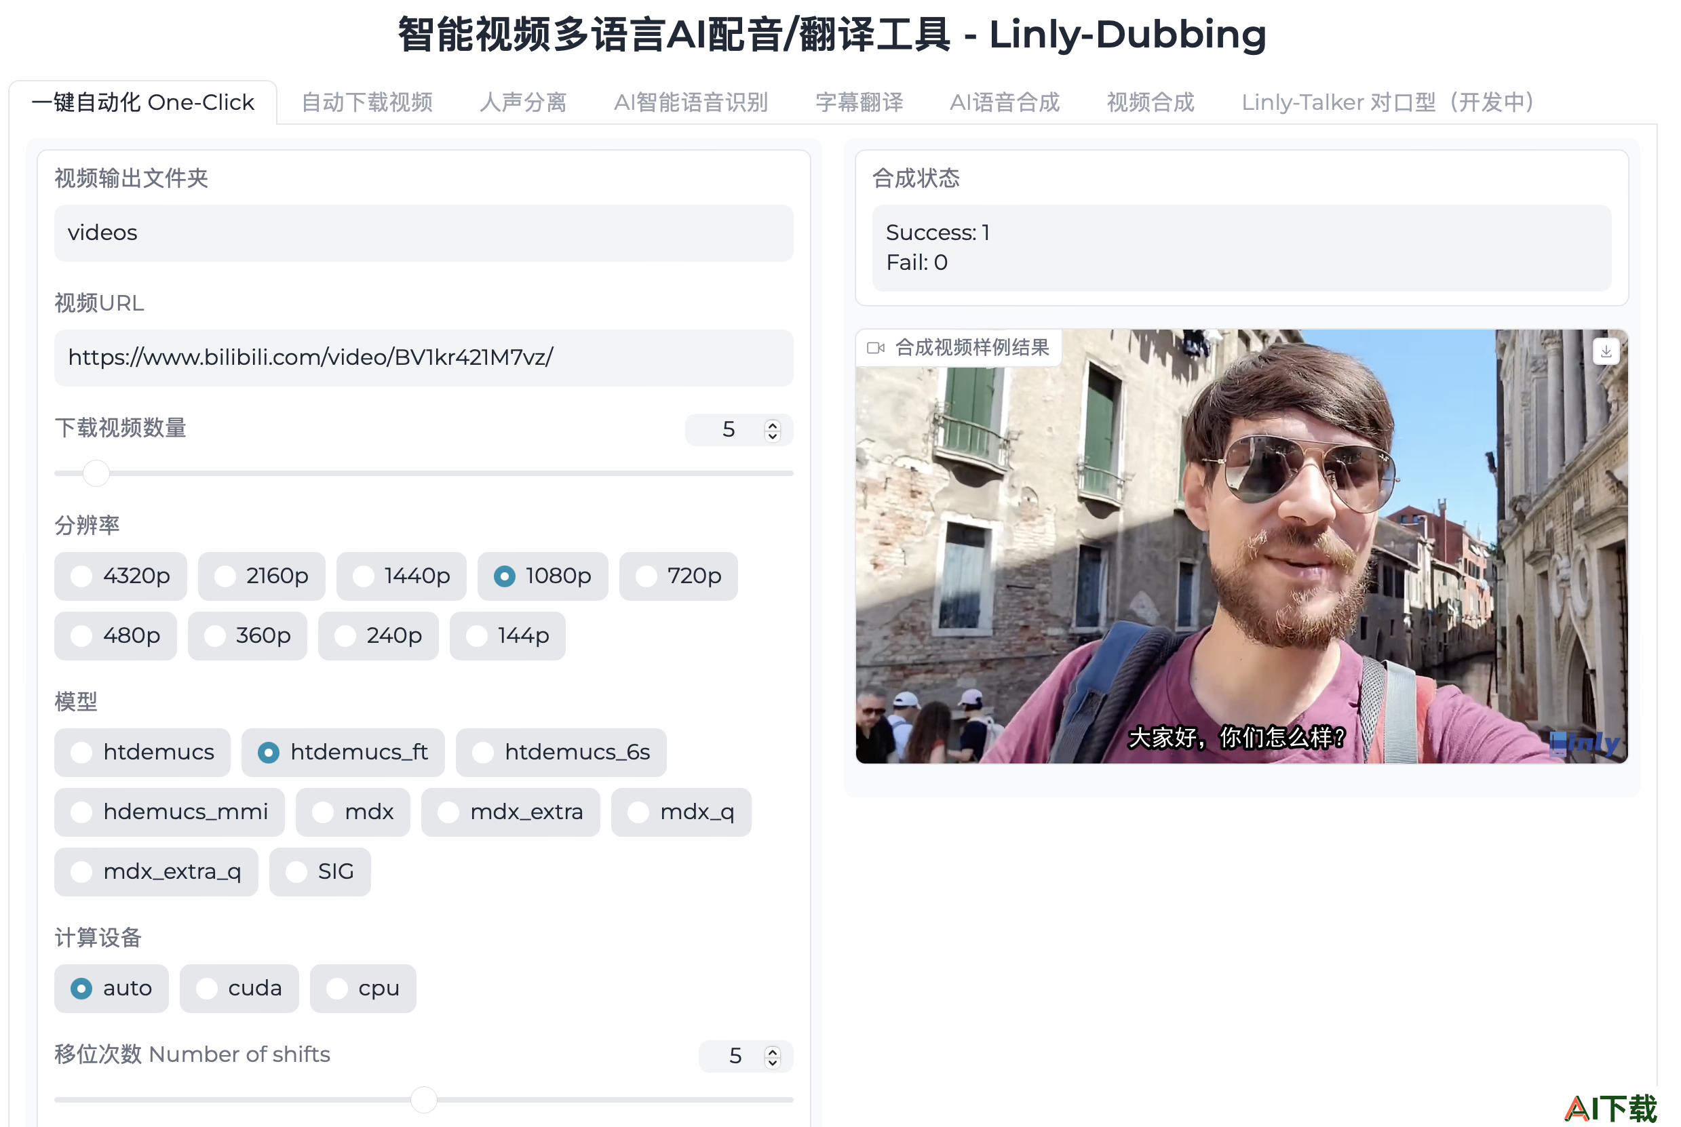Screen dimensions: 1681x1127
Task: Choose the htdemucs_ft model
Action: [x=343, y=753]
